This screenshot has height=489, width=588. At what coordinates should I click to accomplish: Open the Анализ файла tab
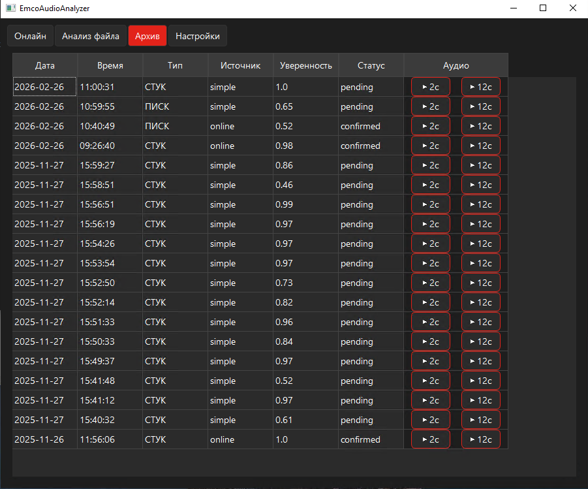(90, 36)
